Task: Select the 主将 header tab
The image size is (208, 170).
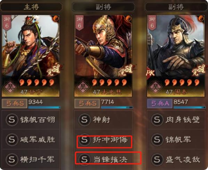Action: point(31,7)
